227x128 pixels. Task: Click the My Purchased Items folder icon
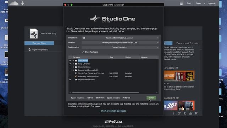(76, 80)
